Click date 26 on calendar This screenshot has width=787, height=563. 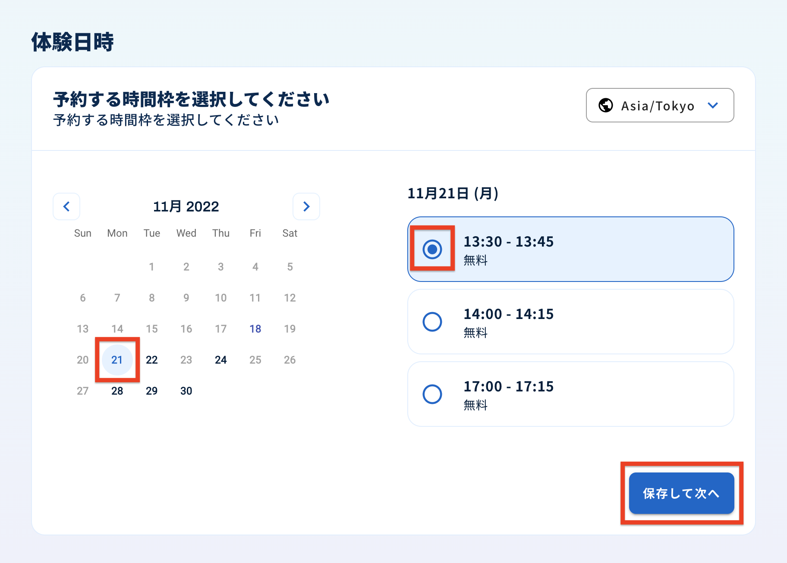click(290, 360)
